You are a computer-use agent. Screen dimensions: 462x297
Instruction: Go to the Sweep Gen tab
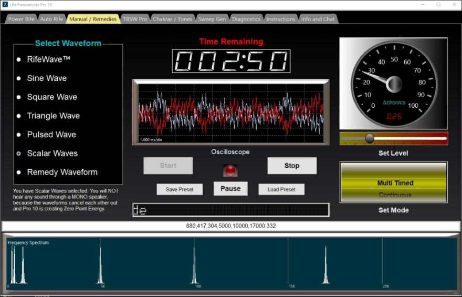point(212,19)
